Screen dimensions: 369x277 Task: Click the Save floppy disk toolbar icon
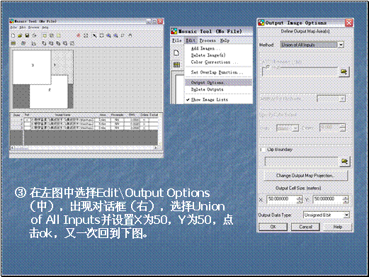[28, 35]
